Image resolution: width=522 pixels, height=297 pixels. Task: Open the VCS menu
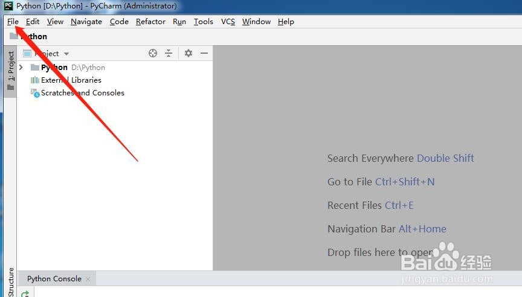click(228, 22)
